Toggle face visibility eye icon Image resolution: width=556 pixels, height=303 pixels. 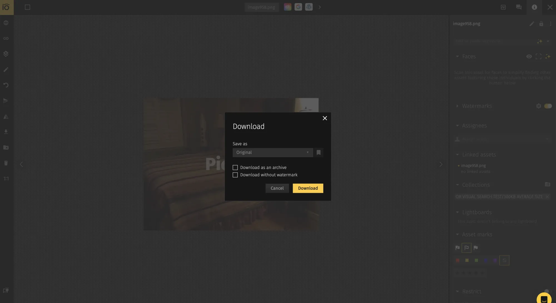(529, 57)
